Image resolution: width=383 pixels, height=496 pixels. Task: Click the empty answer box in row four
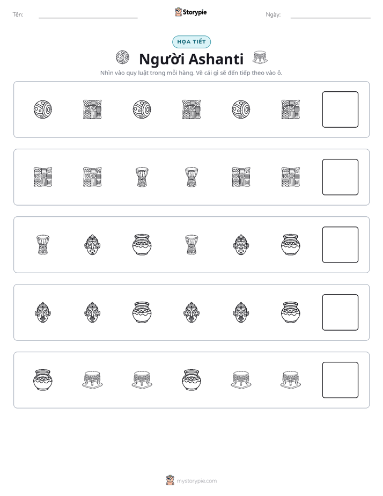[x=340, y=312]
